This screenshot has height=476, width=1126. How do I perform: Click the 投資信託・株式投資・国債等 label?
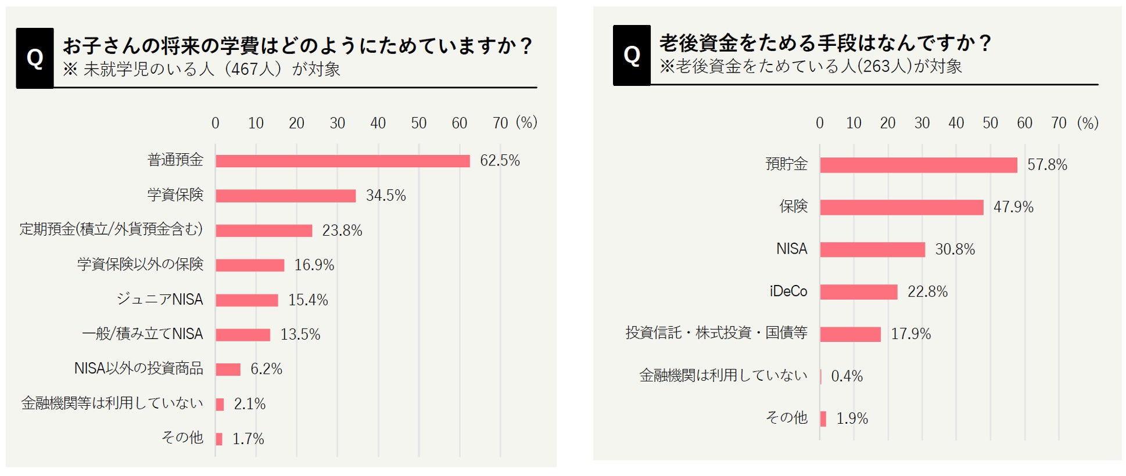(x=716, y=333)
